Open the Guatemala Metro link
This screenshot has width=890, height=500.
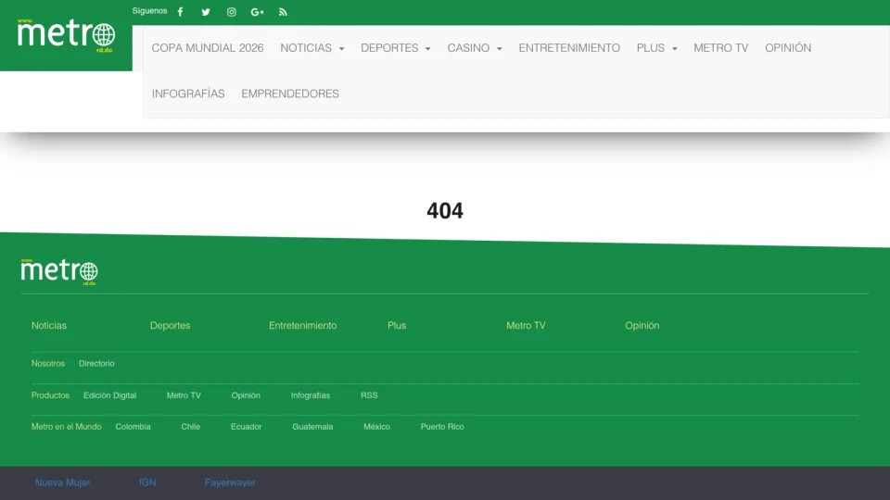tap(312, 426)
